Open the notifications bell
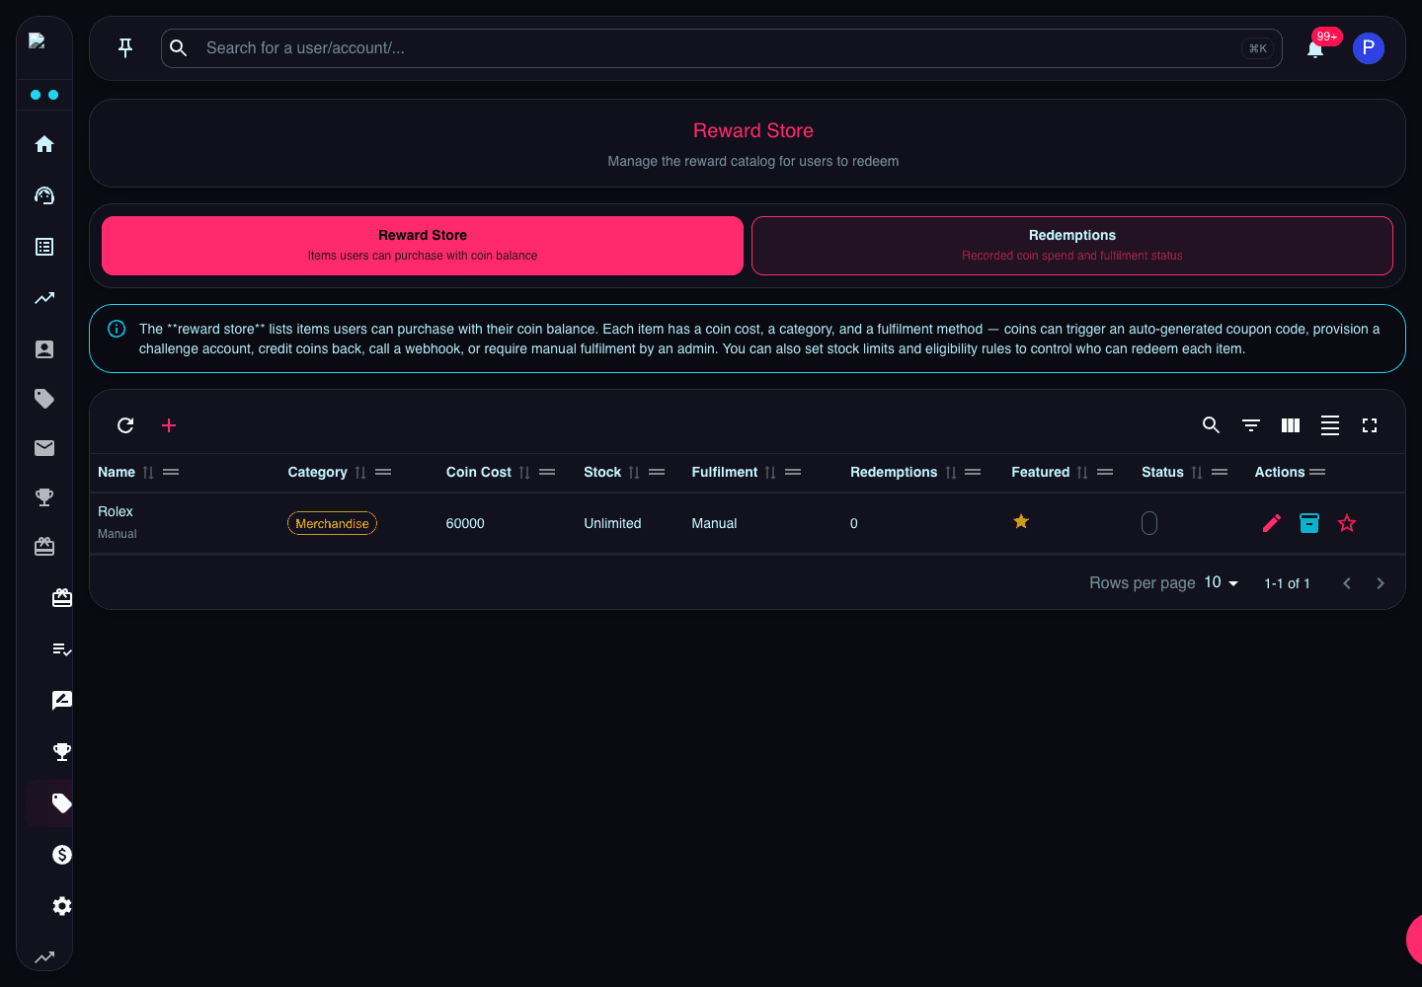1422x987 pixels. tap(1315, 48)
